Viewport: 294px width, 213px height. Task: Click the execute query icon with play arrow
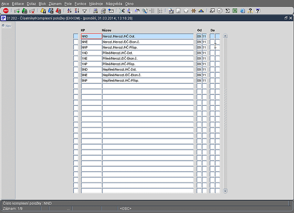51,11
